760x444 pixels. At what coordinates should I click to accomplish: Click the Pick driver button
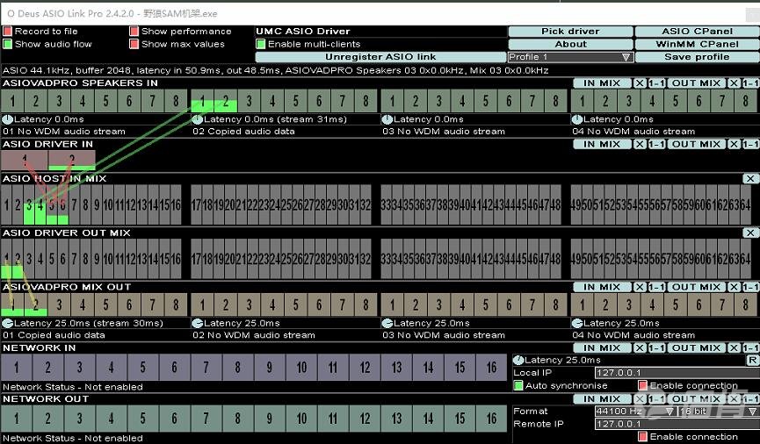(570, 32)
